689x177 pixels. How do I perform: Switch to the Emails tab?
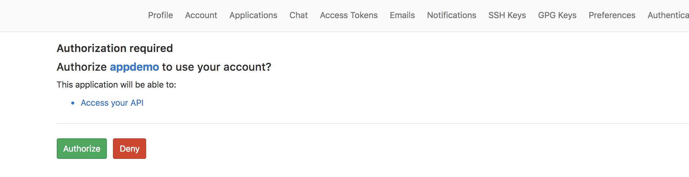(x=402, y=15)
